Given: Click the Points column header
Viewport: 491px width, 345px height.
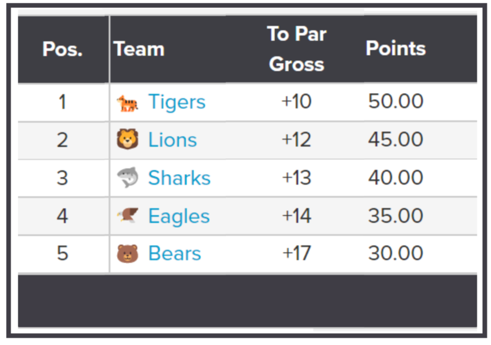Looking at the screenshot, I should pyautogui.click(x=395, y=49).
